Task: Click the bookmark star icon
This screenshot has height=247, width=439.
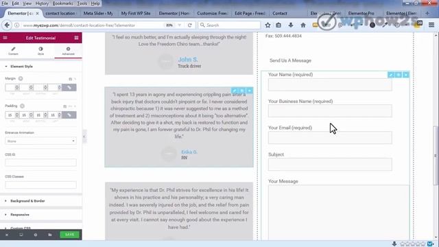Action: 268,25
